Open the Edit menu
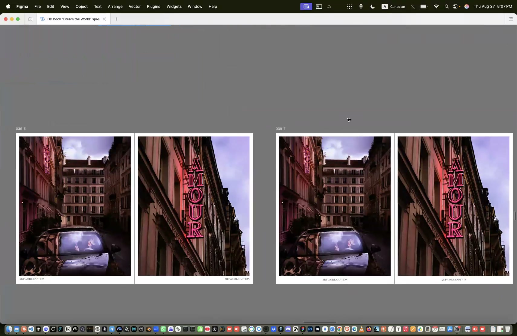 pyautogui.click(x=50, y=6)
